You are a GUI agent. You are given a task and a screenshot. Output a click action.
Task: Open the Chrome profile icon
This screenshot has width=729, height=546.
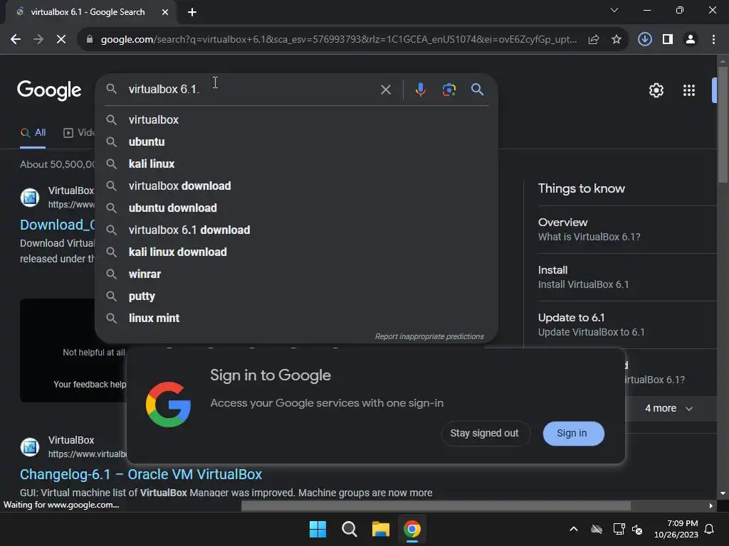coord(691,40)
